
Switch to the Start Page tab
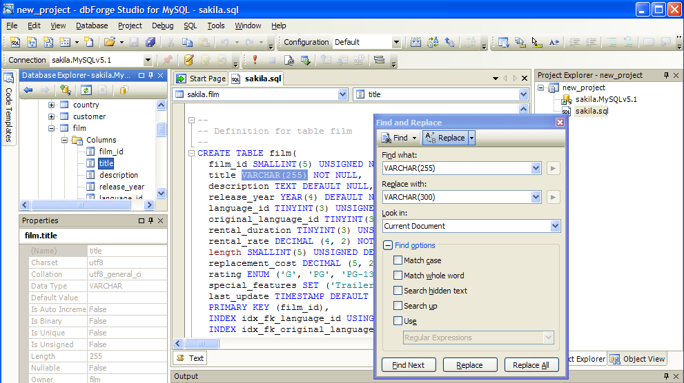(201, 79)
